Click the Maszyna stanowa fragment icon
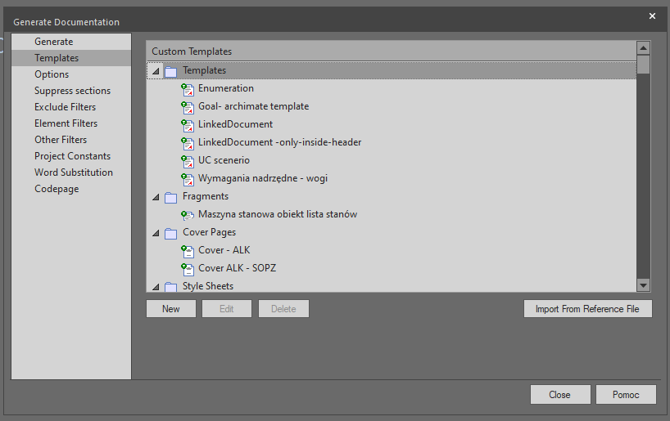670x421 pixels. [x=188, y=215]
